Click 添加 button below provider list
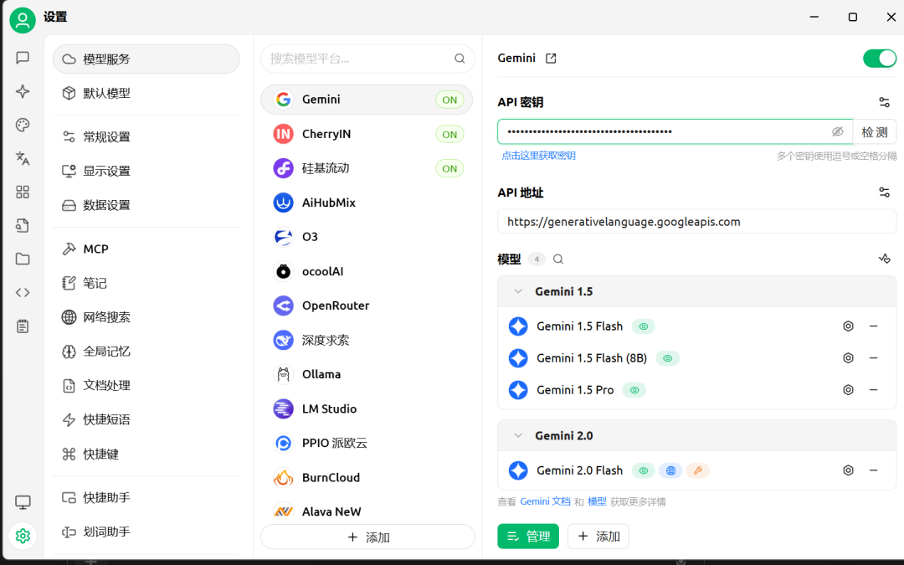 (x=367, y=537)
